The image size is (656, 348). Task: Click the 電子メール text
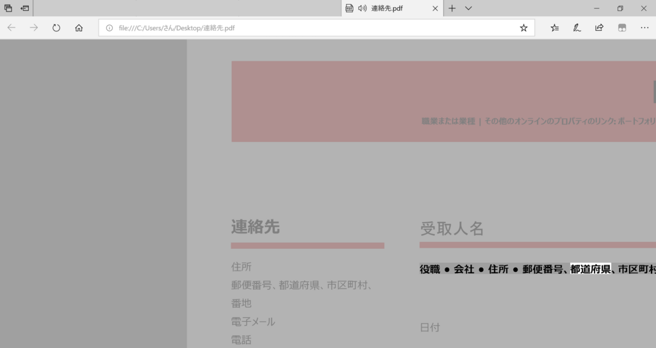(x=253, y=322)
